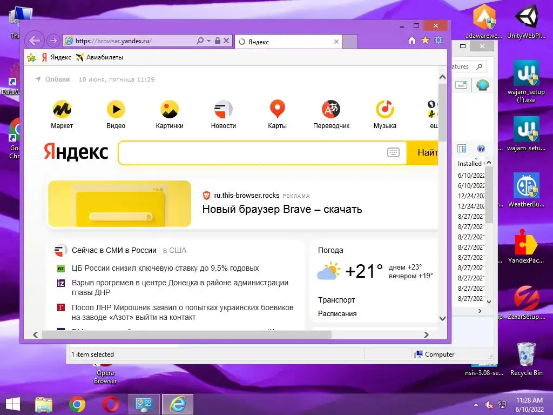This screenshot has width=553, height=415.
Task: Stop page loading with address bar X
Action: tap(226, 41)
